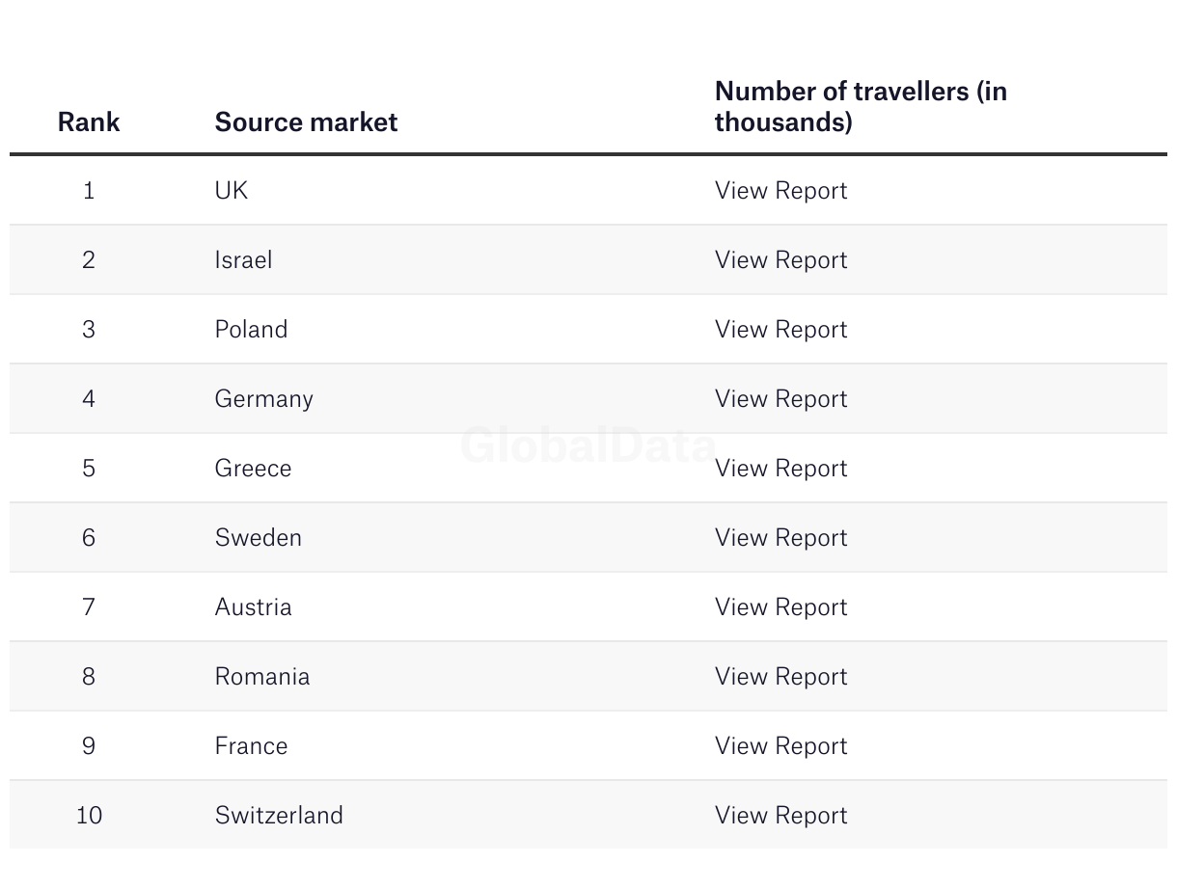Open View Report link for Austria
This screenshot has width=1177, height=889.
pos(780,607)
